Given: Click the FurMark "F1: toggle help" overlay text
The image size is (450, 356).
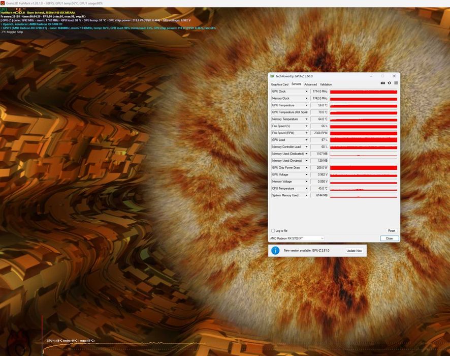Looking at the screenshot, I should tap(12, 32).
